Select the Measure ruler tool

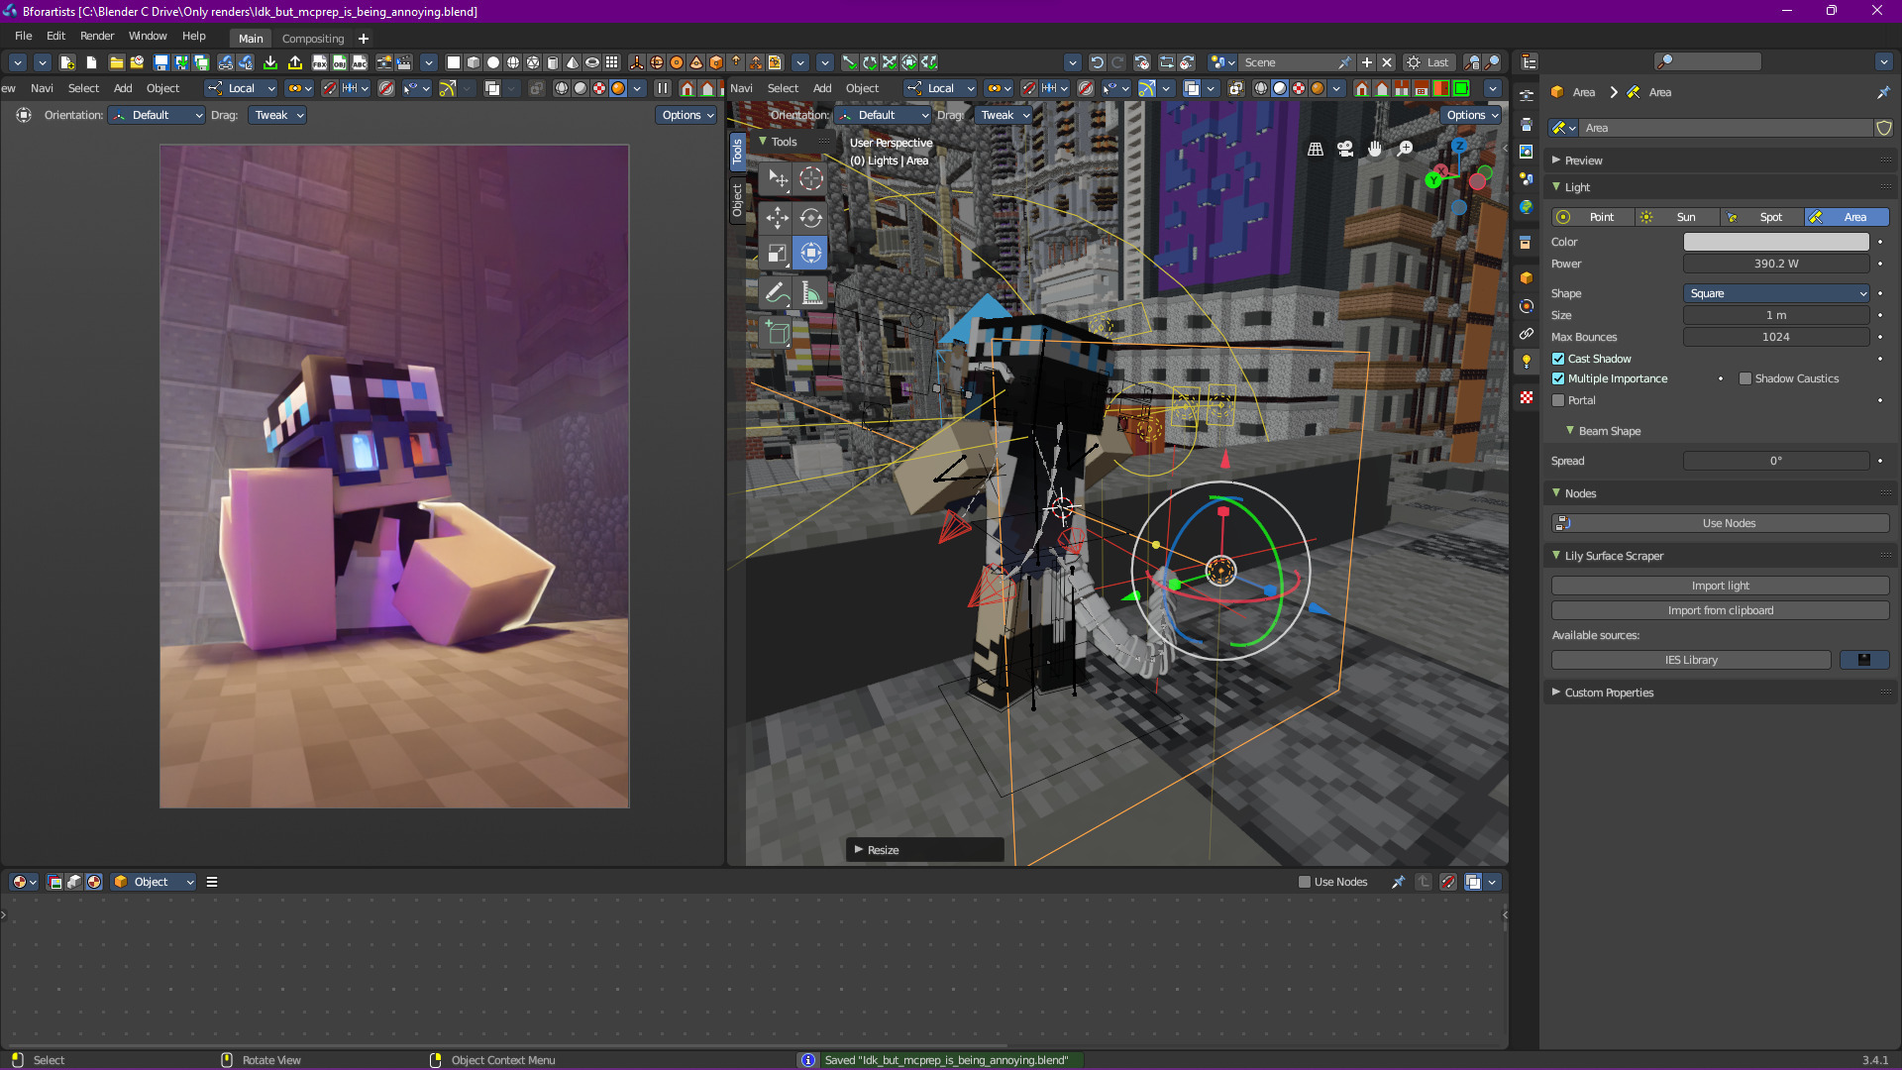pos(811,292)
